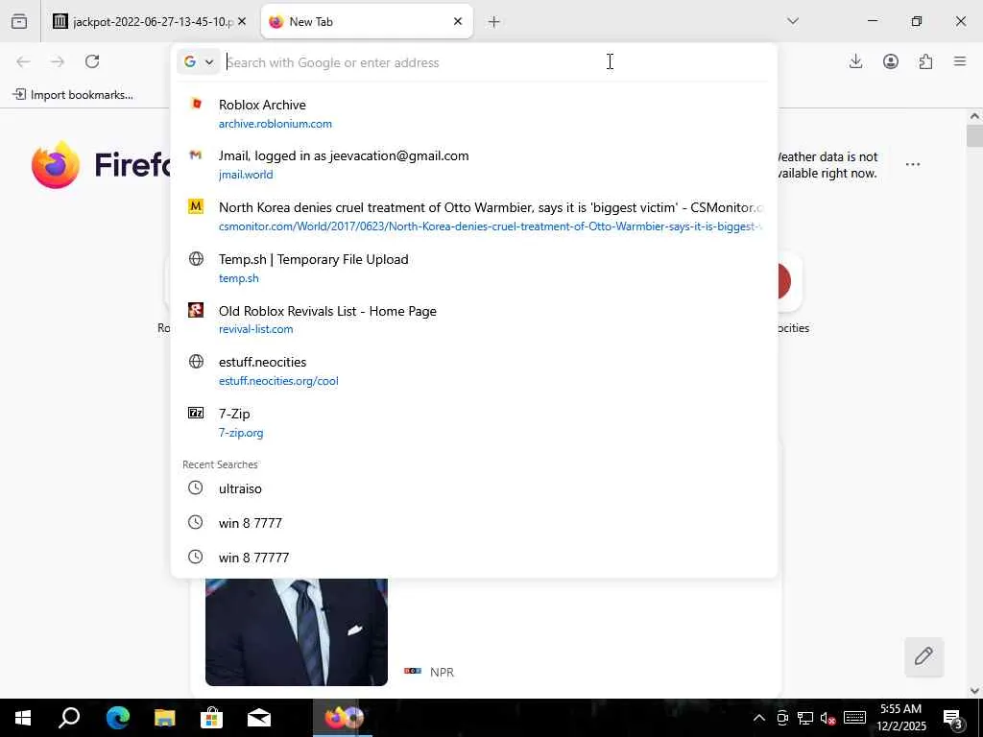This screenshot has height=737, width=983.
Task: Click the jmail.world URL text
Action: pyautogui.click(x=246, y=175)
